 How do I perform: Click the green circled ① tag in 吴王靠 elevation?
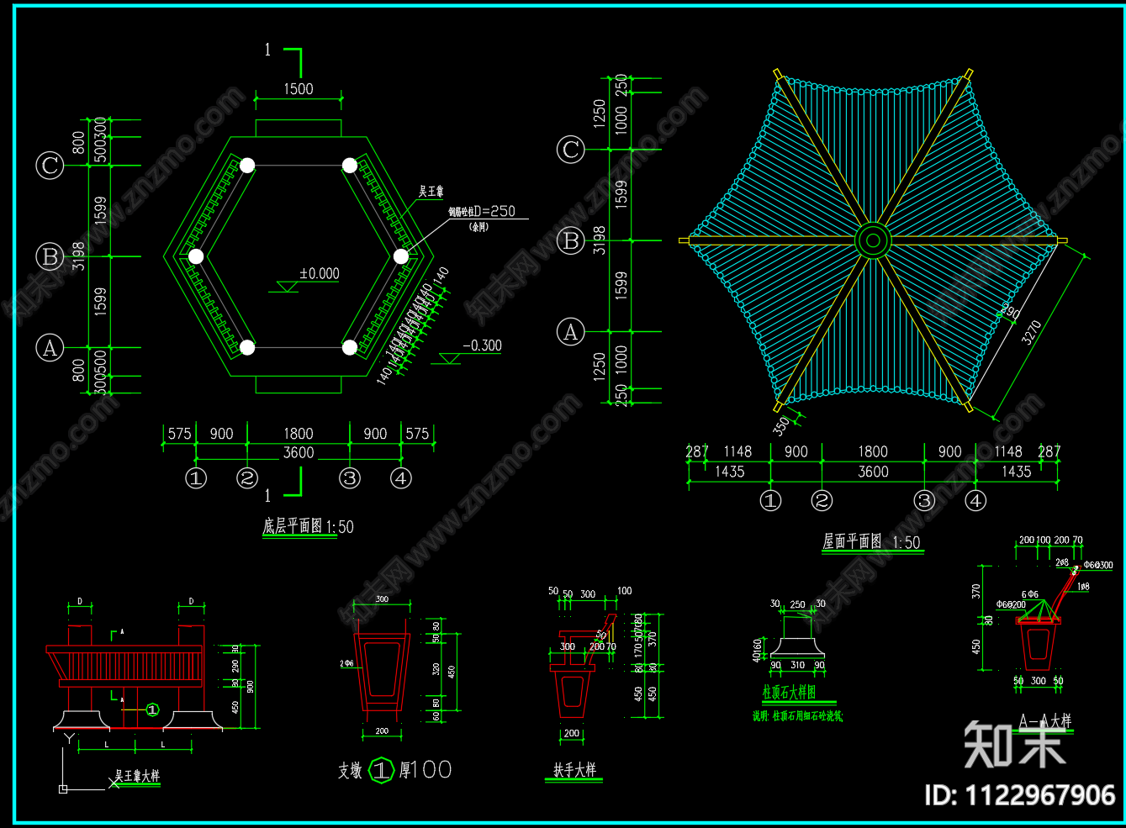pyautogui.click(x=152, y=710)
